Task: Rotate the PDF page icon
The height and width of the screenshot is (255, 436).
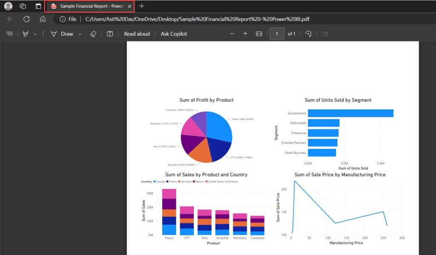Action: [x=308, y=34]
